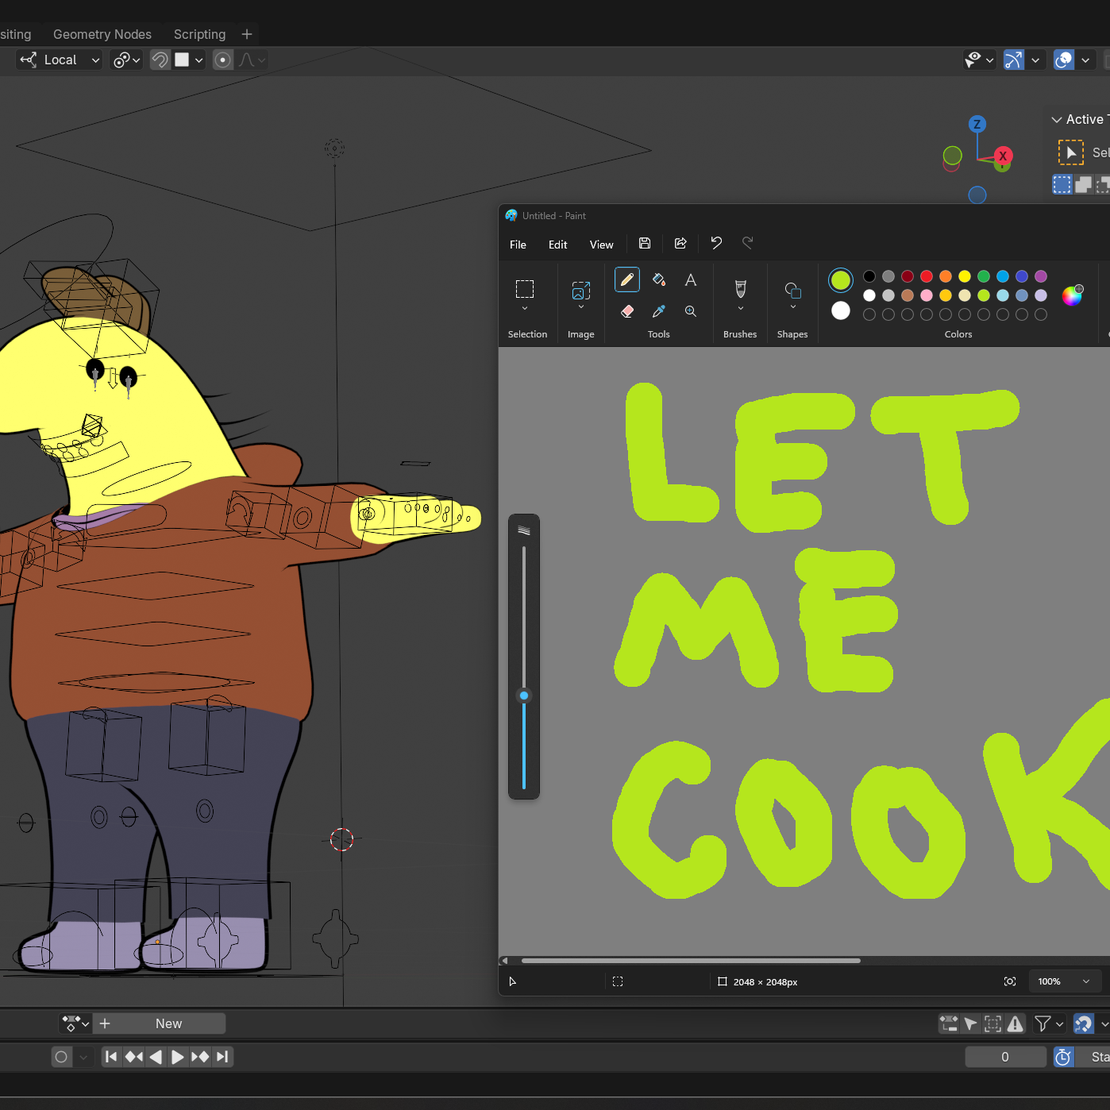
Task: Open the Local transform orientation dropdown
Action: pyautogui.click(x=60, y=60)
